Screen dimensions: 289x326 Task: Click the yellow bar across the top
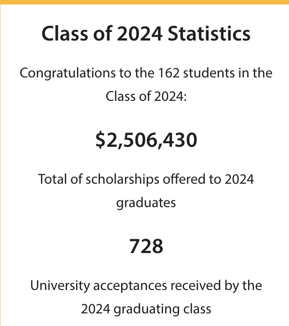coord(144,2)
